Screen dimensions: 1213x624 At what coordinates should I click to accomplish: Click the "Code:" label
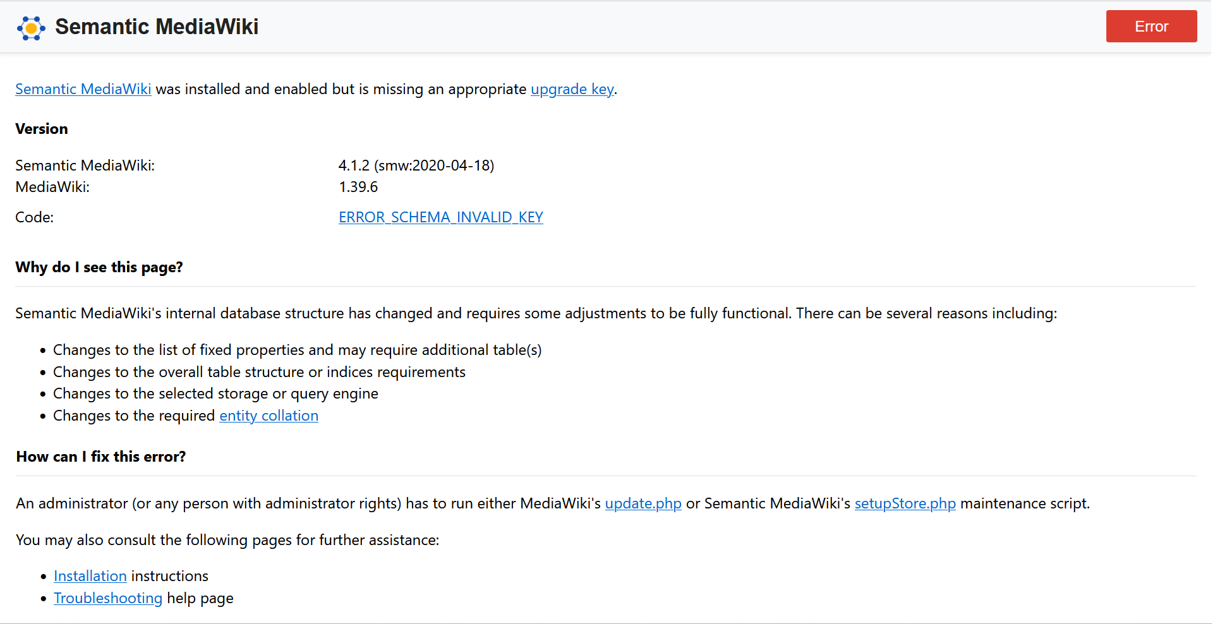click(x=35, y=217)
